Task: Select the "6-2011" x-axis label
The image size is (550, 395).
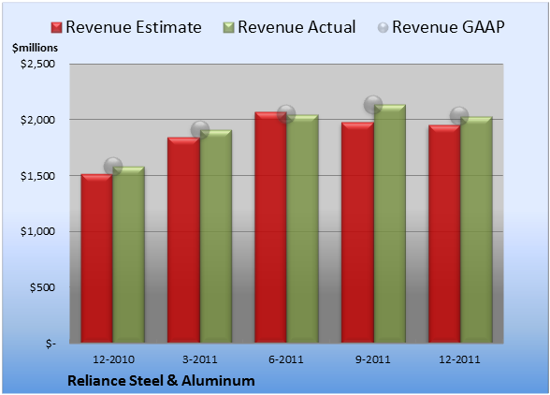Action: coord(286,359)
